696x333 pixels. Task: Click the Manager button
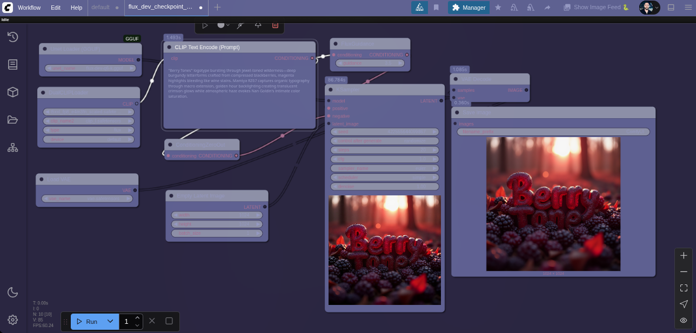point(469,8)
